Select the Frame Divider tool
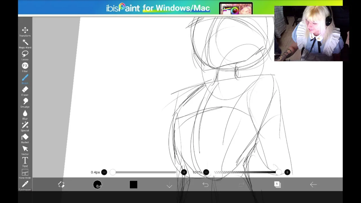The width and height of the screenshot is (361, 203). pyautogui.click(x=25, y=174)
